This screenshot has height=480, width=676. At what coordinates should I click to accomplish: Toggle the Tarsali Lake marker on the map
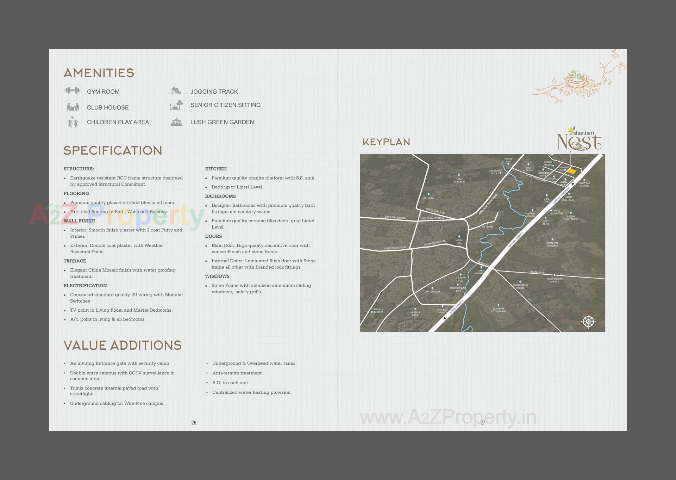[459, 236]
